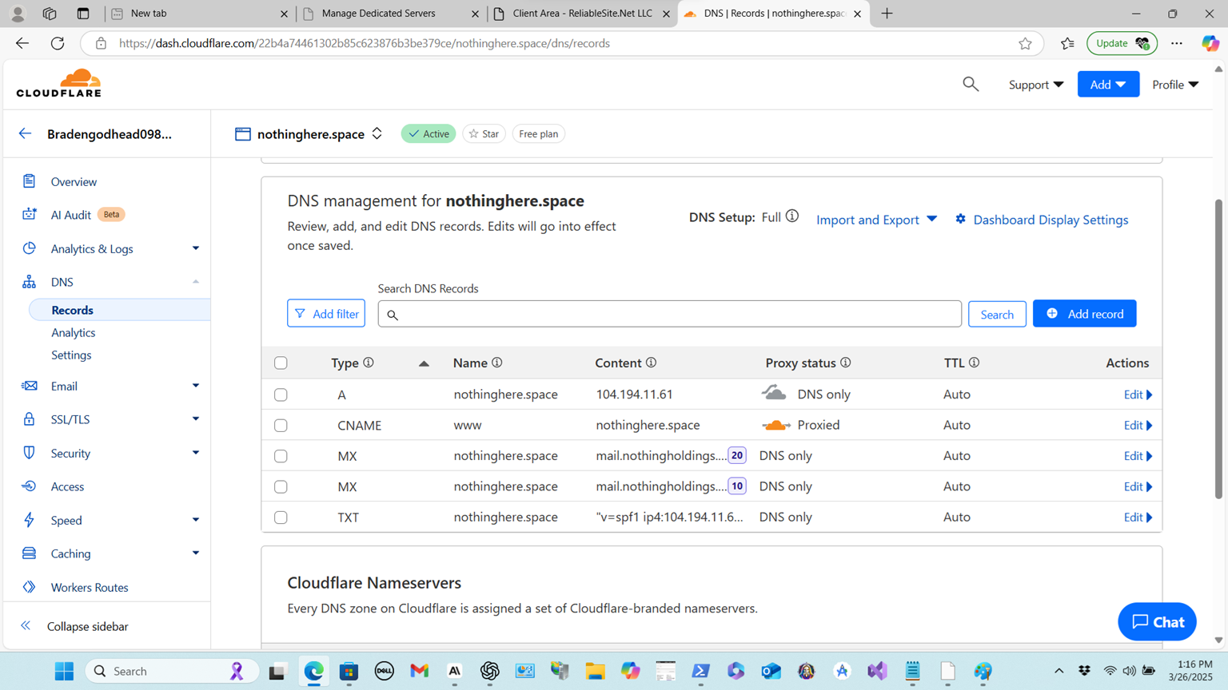Open the Cloudflare search magnifier icon

pos(971,84)
